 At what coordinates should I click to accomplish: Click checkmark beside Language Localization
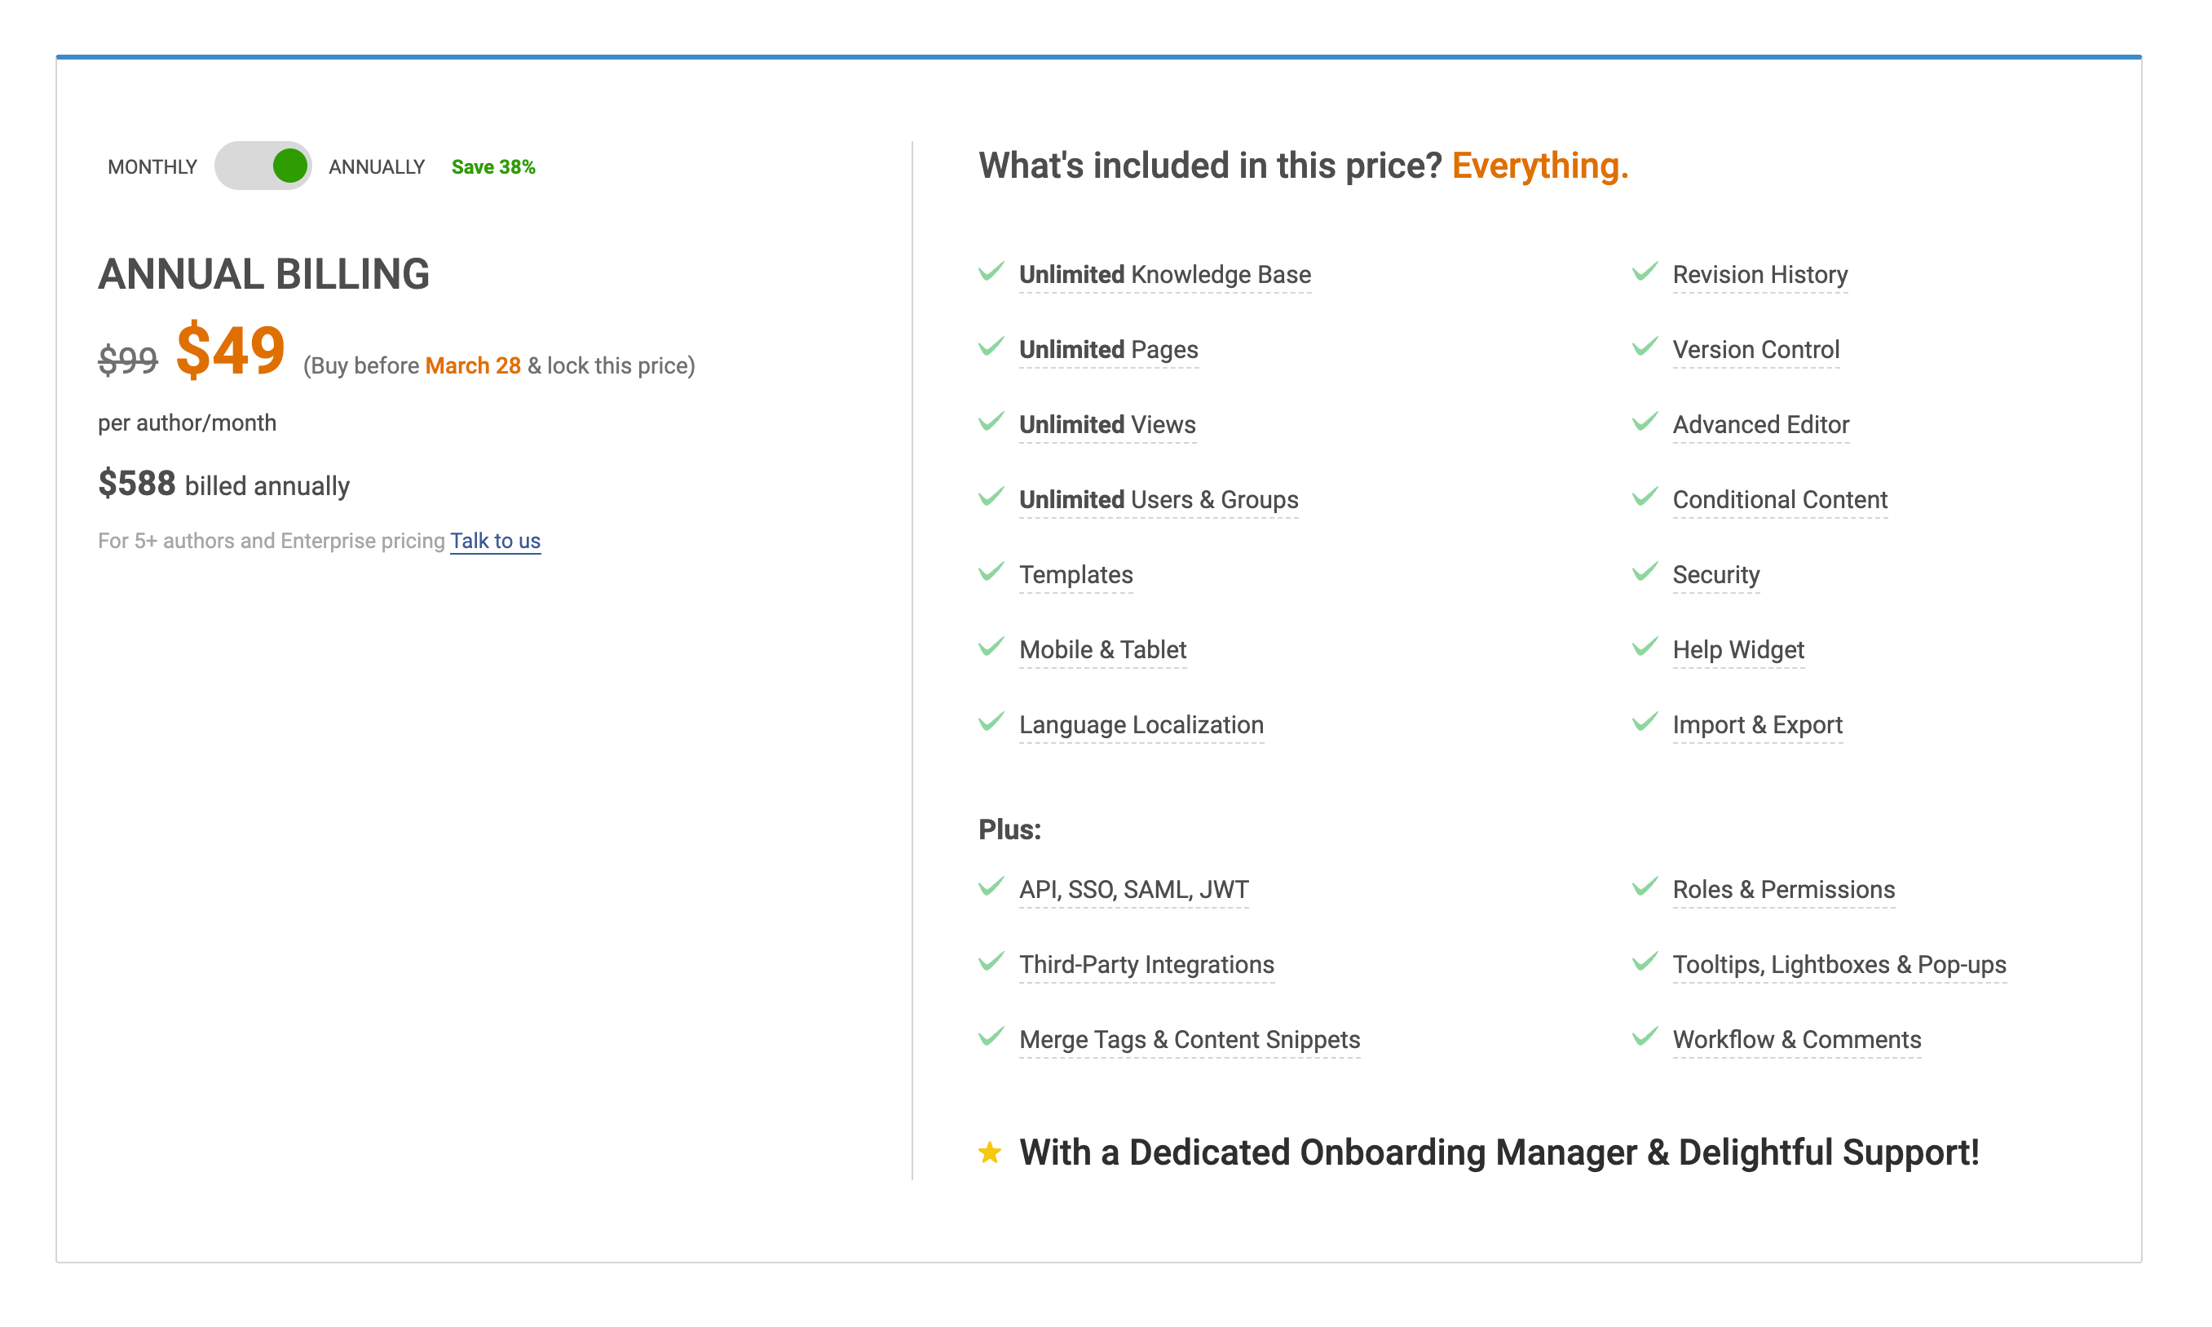pos(991,723)
